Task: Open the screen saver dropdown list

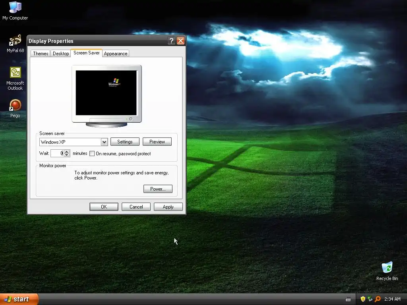Action: click(x=104, y=142)
